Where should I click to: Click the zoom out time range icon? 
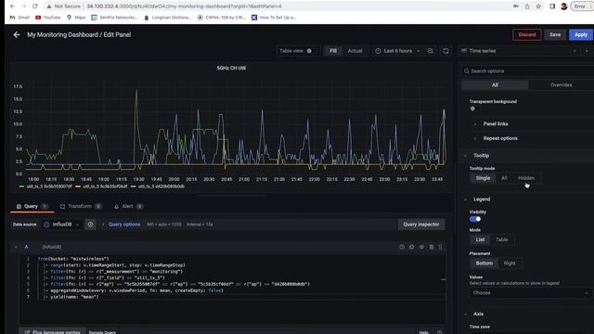click(x=431, y=51)
